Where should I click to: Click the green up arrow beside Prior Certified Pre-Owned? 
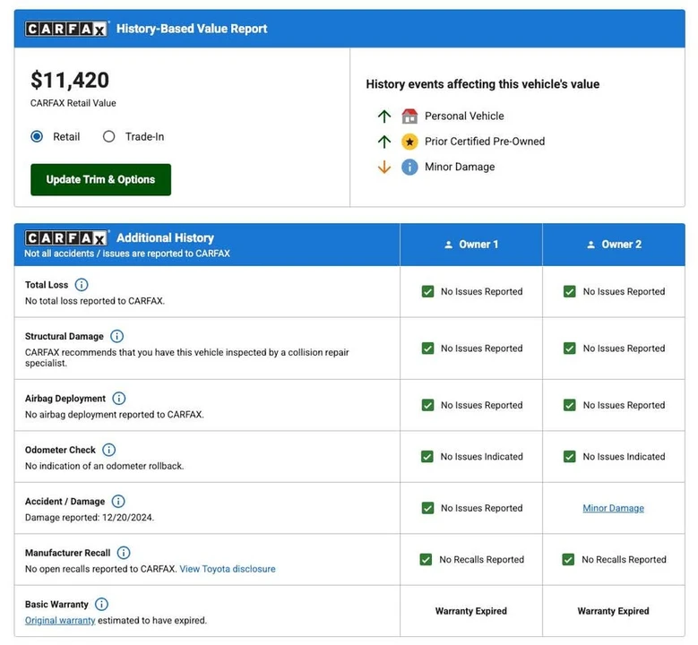(384, 142)
